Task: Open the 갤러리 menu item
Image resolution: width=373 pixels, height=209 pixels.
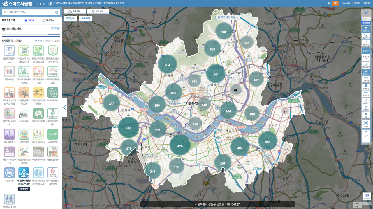Action: click(x=366, y=3)
